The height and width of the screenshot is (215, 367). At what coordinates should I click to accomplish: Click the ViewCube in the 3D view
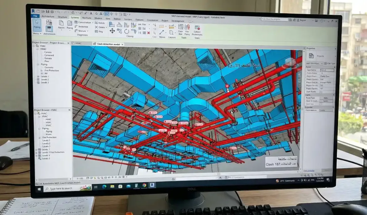289,63
